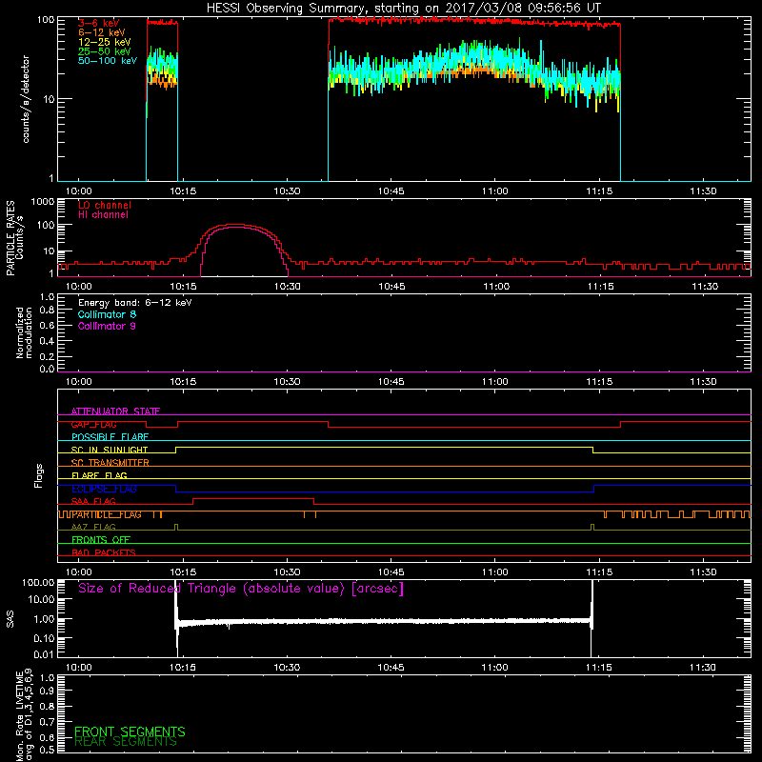Select the 11:00 tick below the modulation panel

click(x=495, y=382)
